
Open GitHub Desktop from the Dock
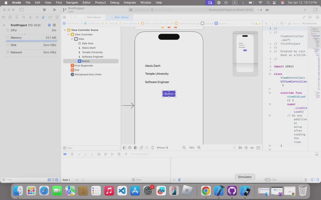click(x=232, y=191)
